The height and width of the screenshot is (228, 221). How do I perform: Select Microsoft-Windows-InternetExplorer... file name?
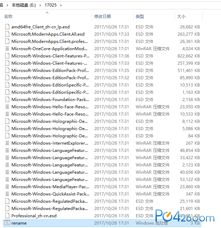50,143
